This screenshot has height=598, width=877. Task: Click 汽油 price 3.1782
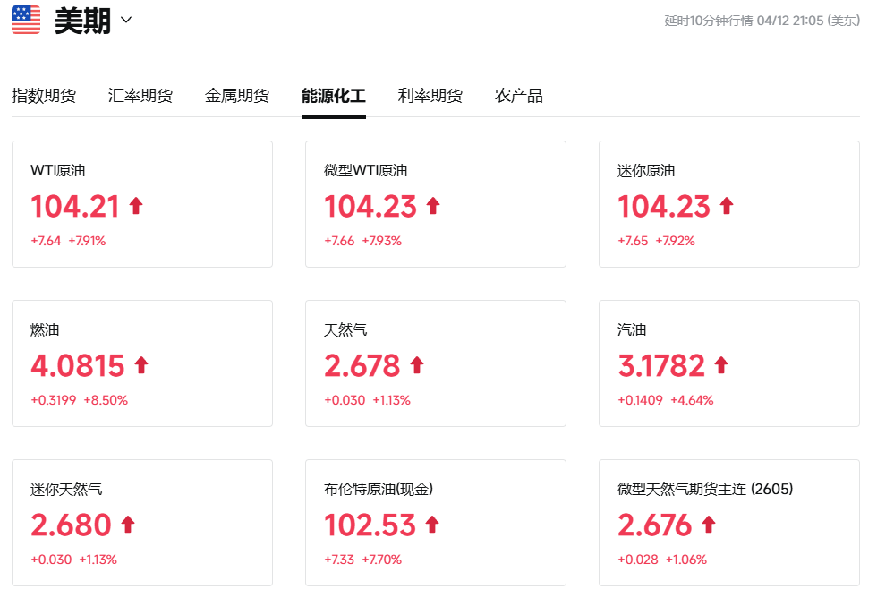(x=661, y=366)
